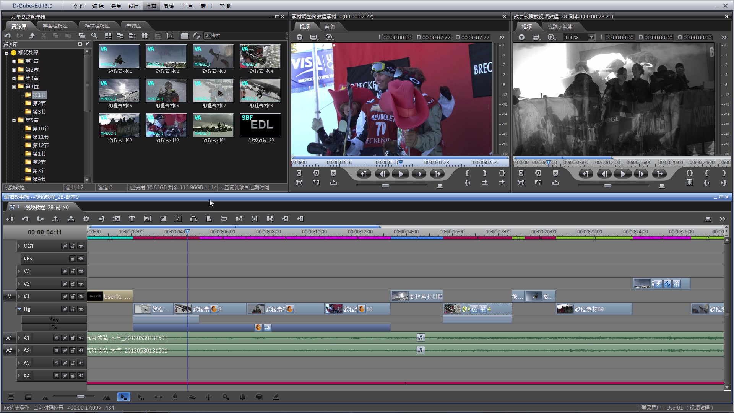Expand the 第3章 folder in tree
The width and height of the screenshot is (734, 413).
pos(14,78)
